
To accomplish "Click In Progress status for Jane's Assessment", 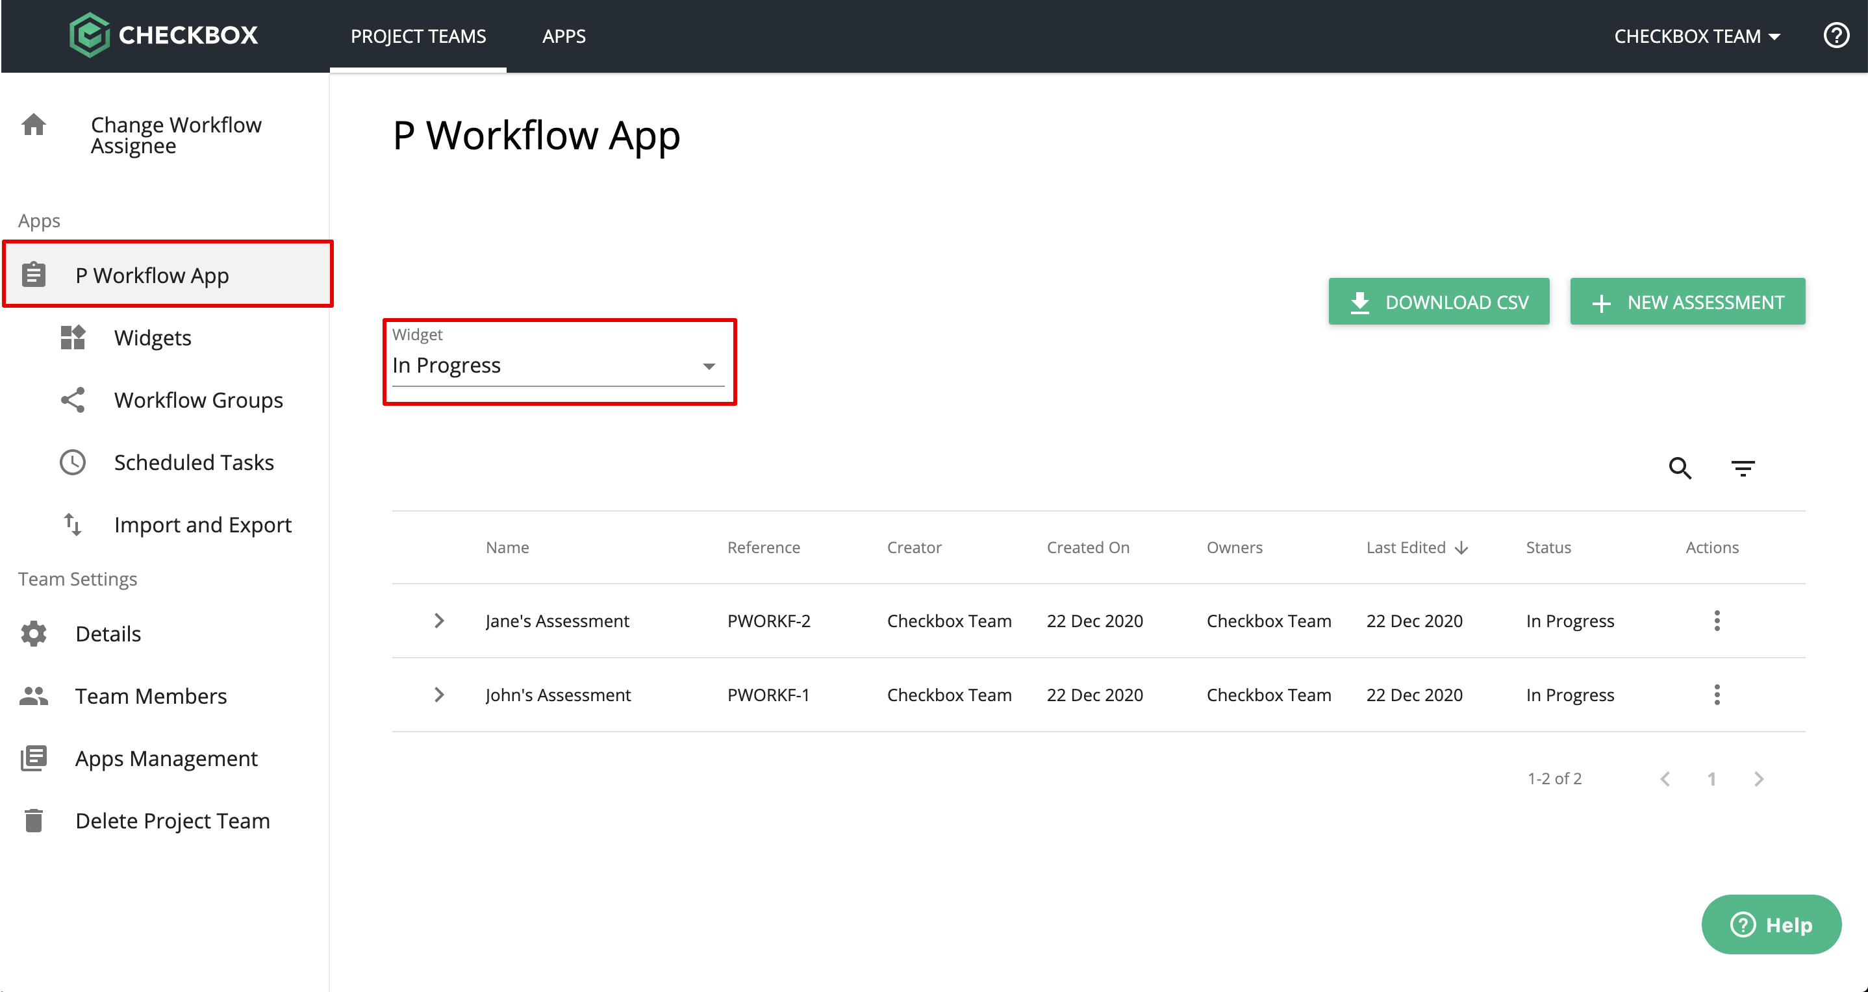I will pos(1570,621).
